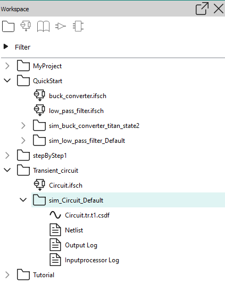Expand the Tutorial folder
The width and height of the screenshot is (225, 282).
tap(7, 275)
